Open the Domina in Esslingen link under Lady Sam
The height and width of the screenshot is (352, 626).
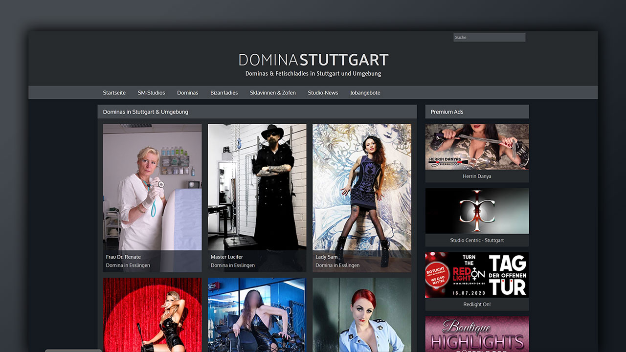338,265
